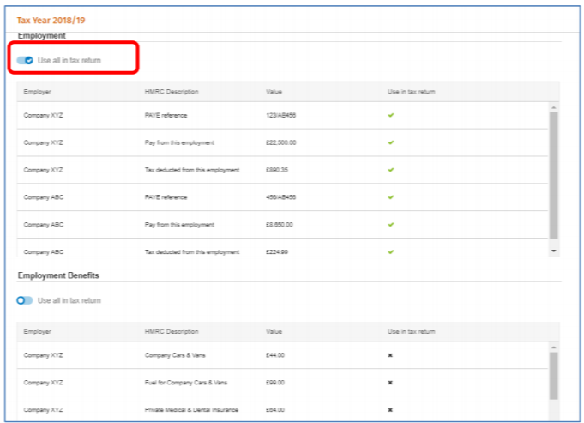Click the Value column header in the Employment table
584x423 pixels.
point(274,92)
